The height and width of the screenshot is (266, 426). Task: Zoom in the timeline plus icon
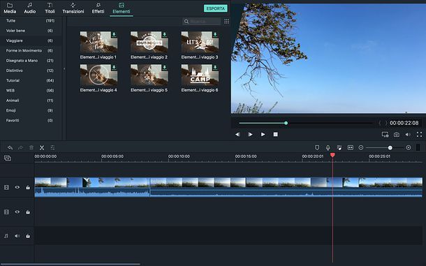(409, 147)
